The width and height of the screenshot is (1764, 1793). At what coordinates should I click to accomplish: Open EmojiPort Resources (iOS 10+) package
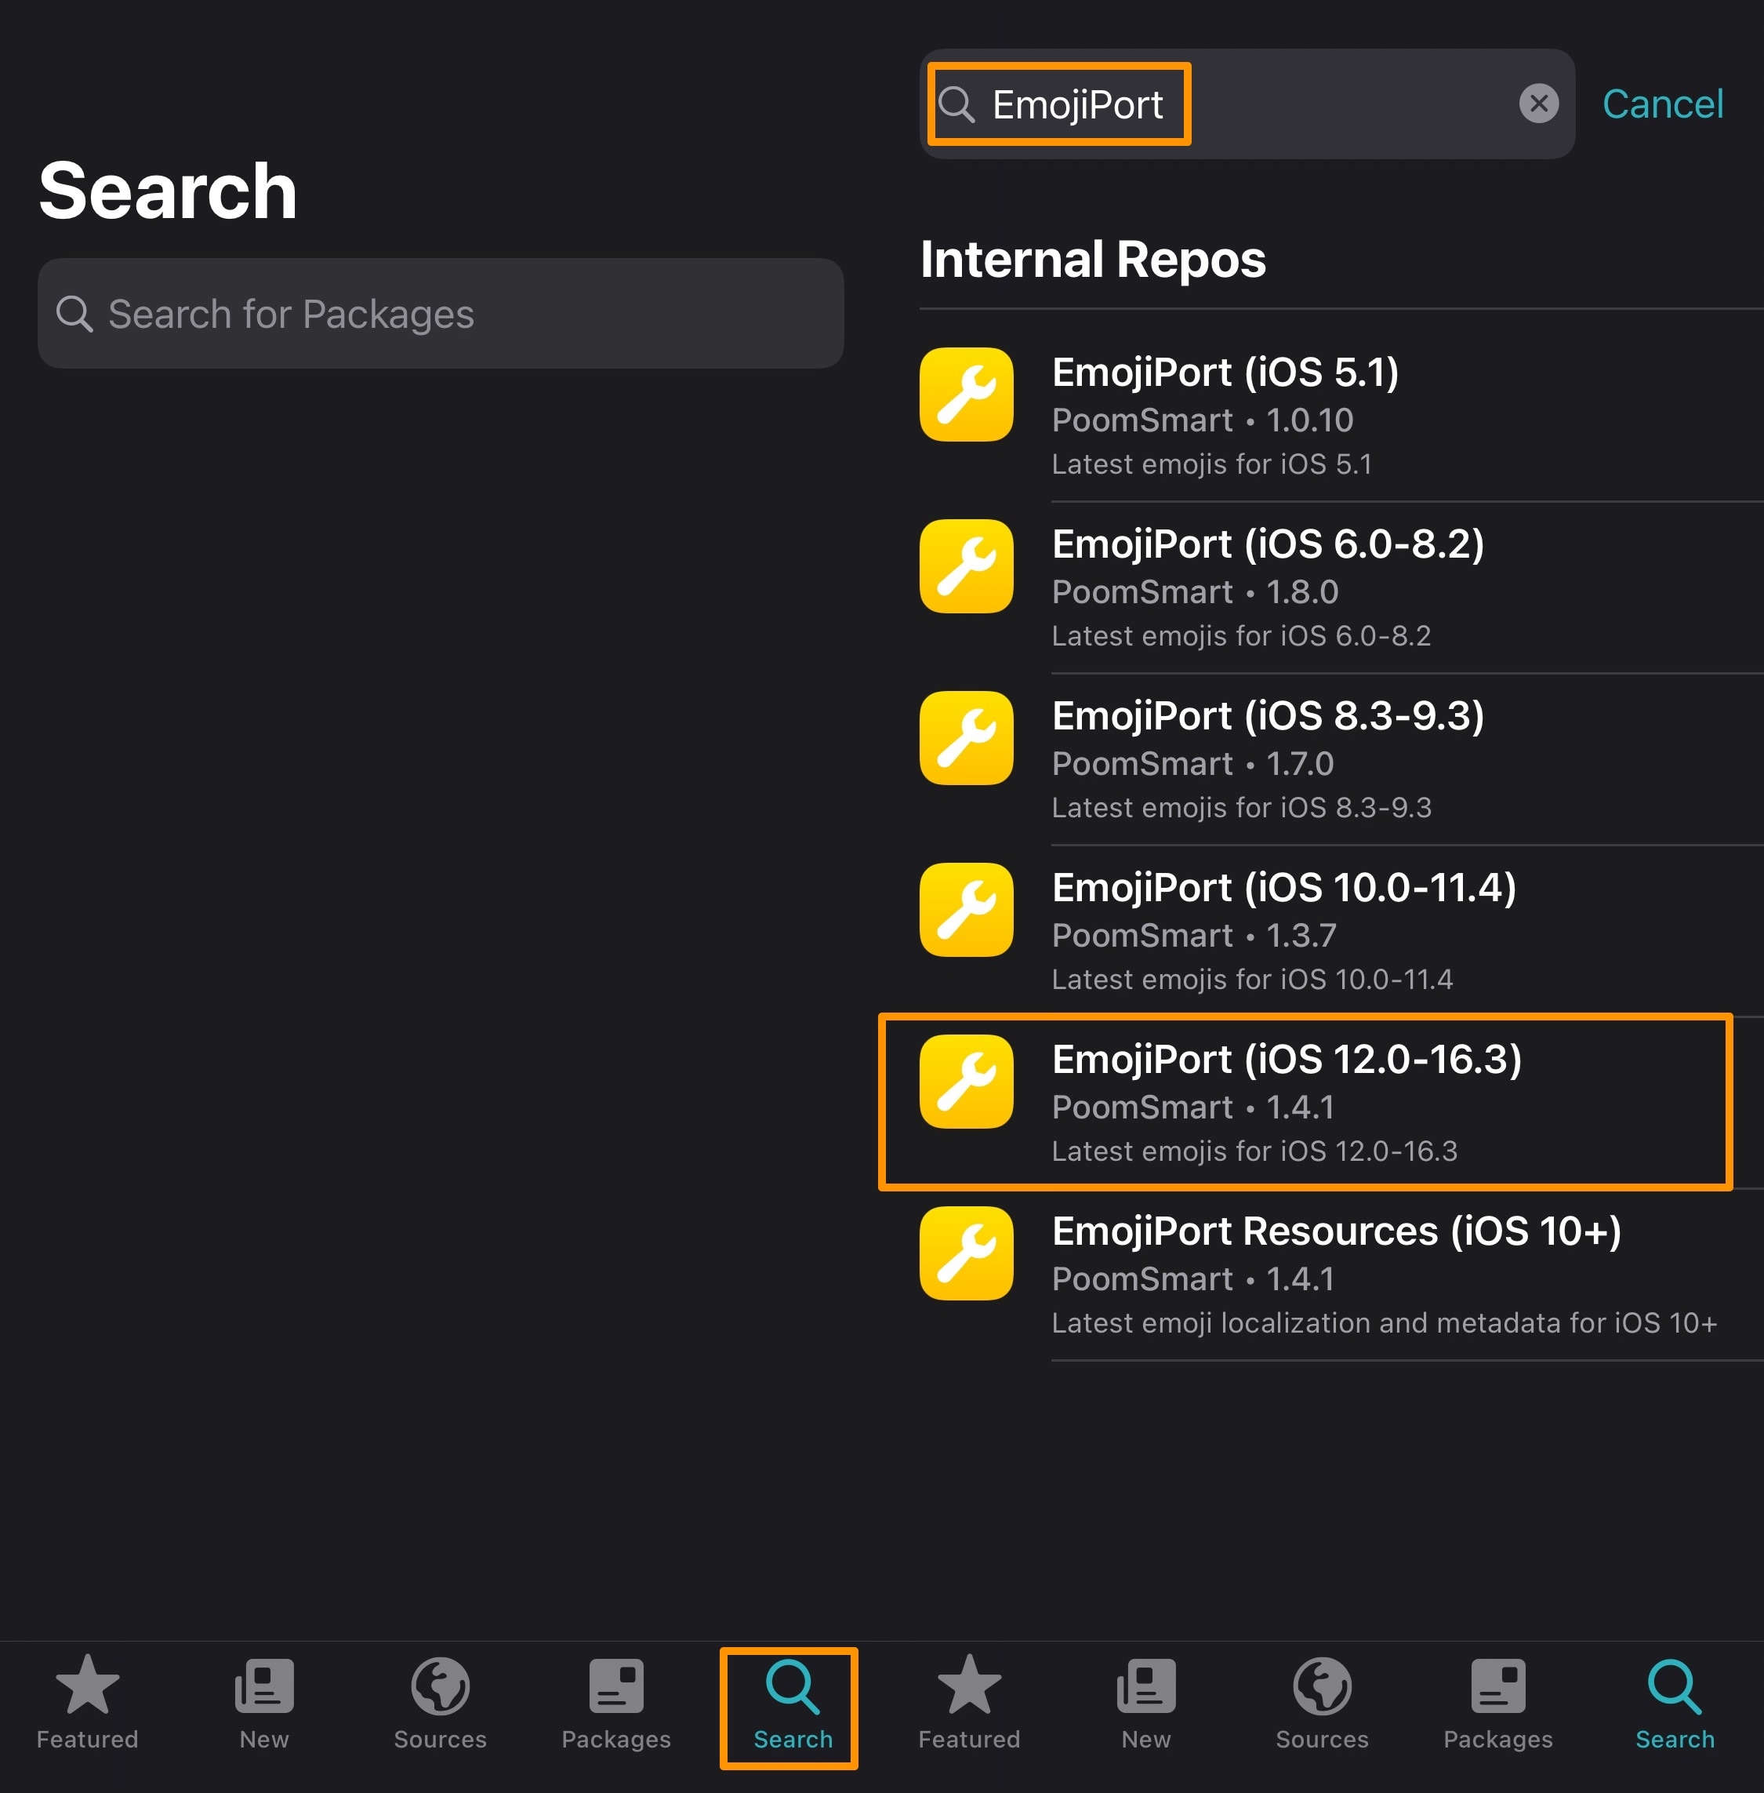tap(1341, 1274)
